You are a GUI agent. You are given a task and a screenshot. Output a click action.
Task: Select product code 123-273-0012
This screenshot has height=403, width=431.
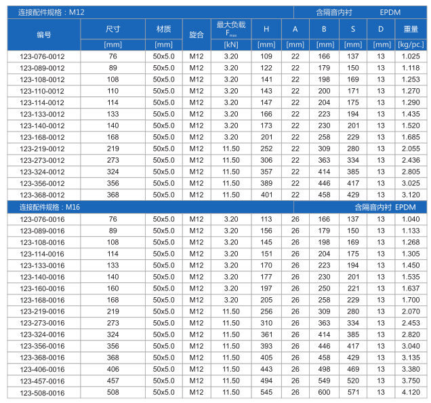(x=42, y=161)
